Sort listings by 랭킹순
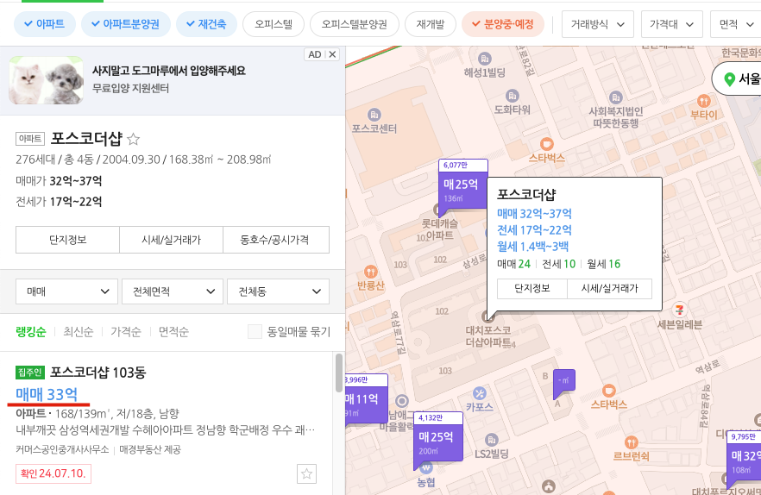 click(x=30, y=331)
